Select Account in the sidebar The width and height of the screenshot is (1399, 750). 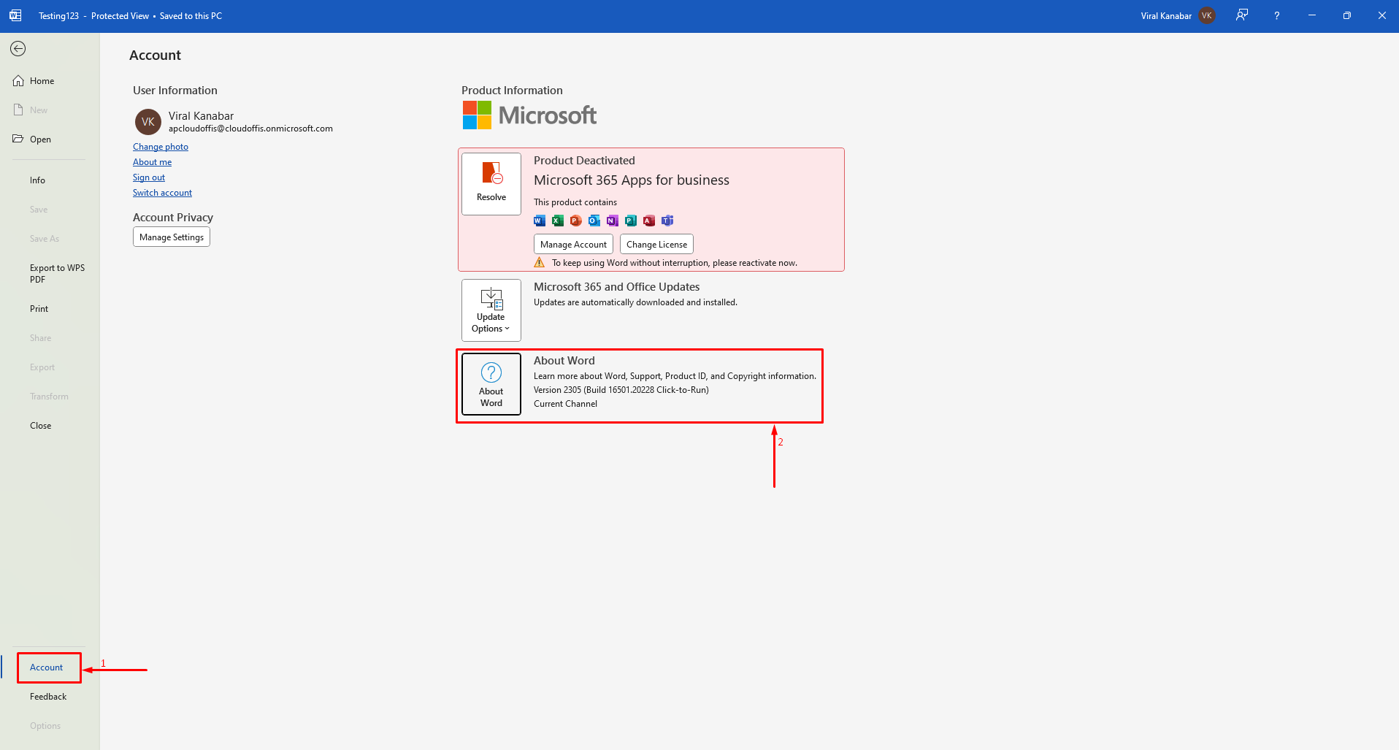point(46,667)
